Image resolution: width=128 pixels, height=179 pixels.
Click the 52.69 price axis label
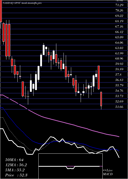(x=119, y=101)
